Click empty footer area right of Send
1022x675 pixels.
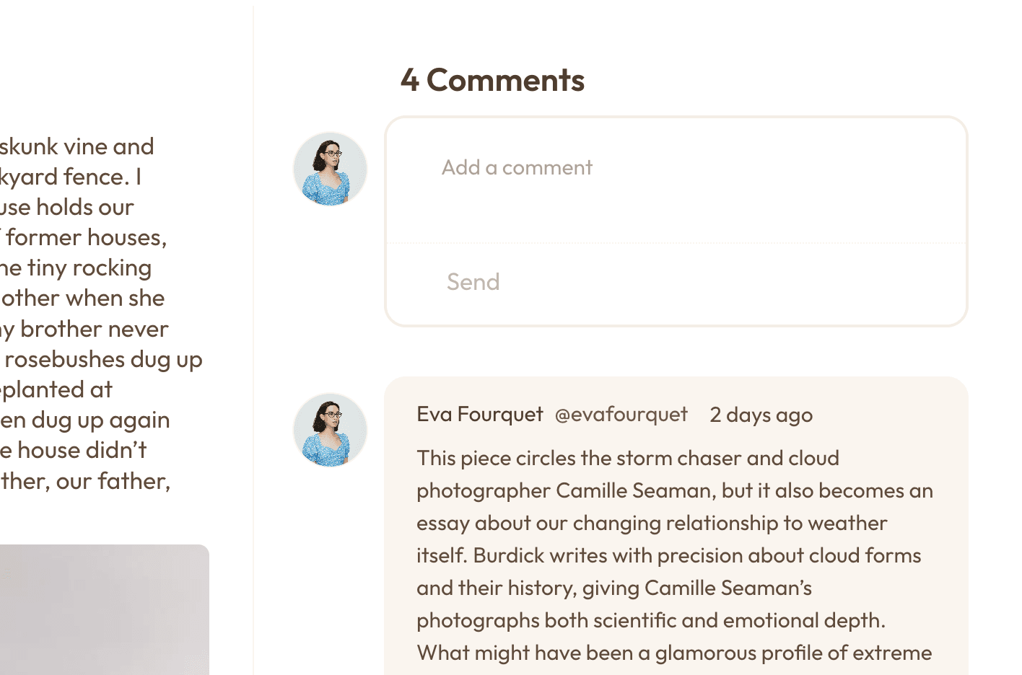(x=733, y=283)
